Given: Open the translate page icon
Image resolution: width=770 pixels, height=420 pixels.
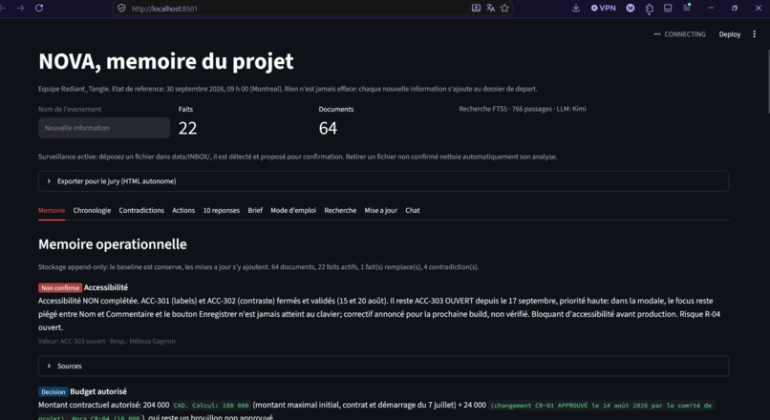Looking at the screenshot, I should point(490,8).
